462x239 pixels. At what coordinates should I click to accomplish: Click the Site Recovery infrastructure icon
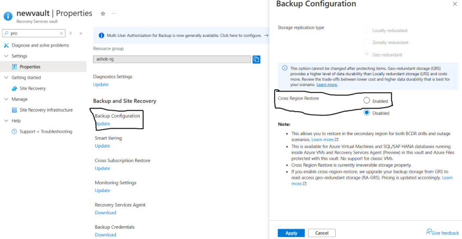pyautogui.click(x=14, y=110)
